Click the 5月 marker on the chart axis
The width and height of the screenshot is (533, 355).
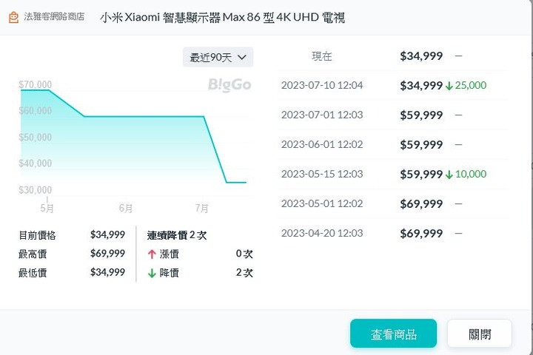point(47,208)
